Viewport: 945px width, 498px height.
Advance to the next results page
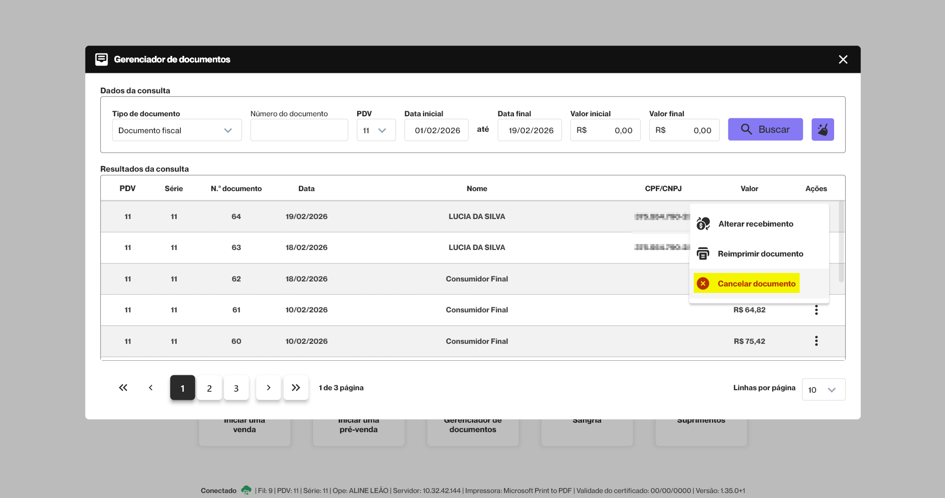pyautogui.click(x=268, y=388)
